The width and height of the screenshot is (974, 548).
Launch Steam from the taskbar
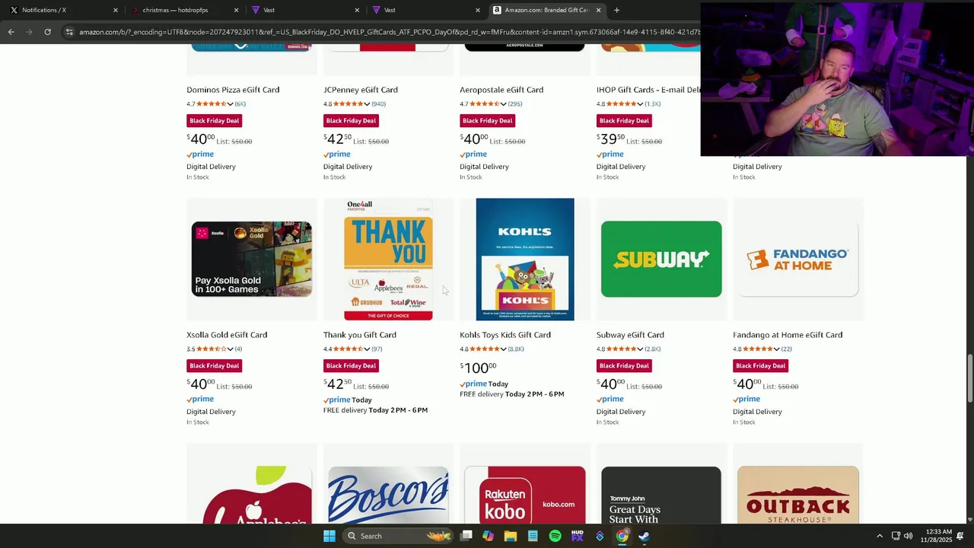(x=644, y=536)
